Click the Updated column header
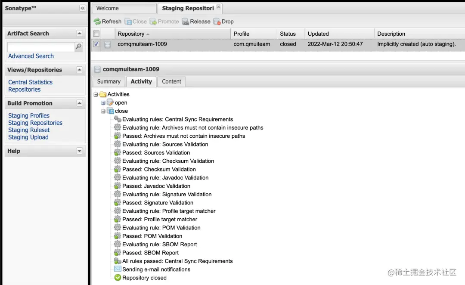This screenshot has width=465, height=285. coord(340,34)
